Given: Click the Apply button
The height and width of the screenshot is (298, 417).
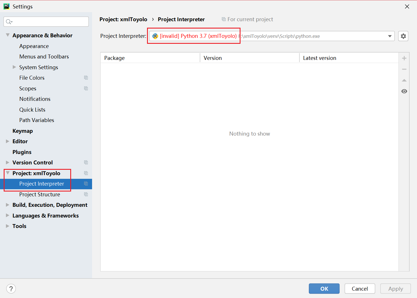Looking at the screenshot, I should click(x=395, y=288).
